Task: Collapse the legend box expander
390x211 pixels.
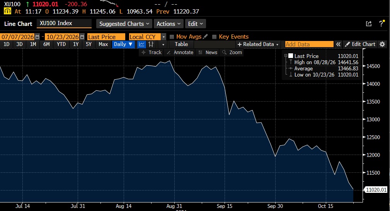Action: click(x=286, y=56)
